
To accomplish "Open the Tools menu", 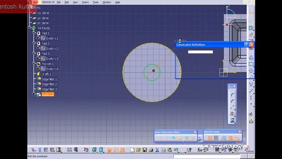I will (x=96, y=2).
